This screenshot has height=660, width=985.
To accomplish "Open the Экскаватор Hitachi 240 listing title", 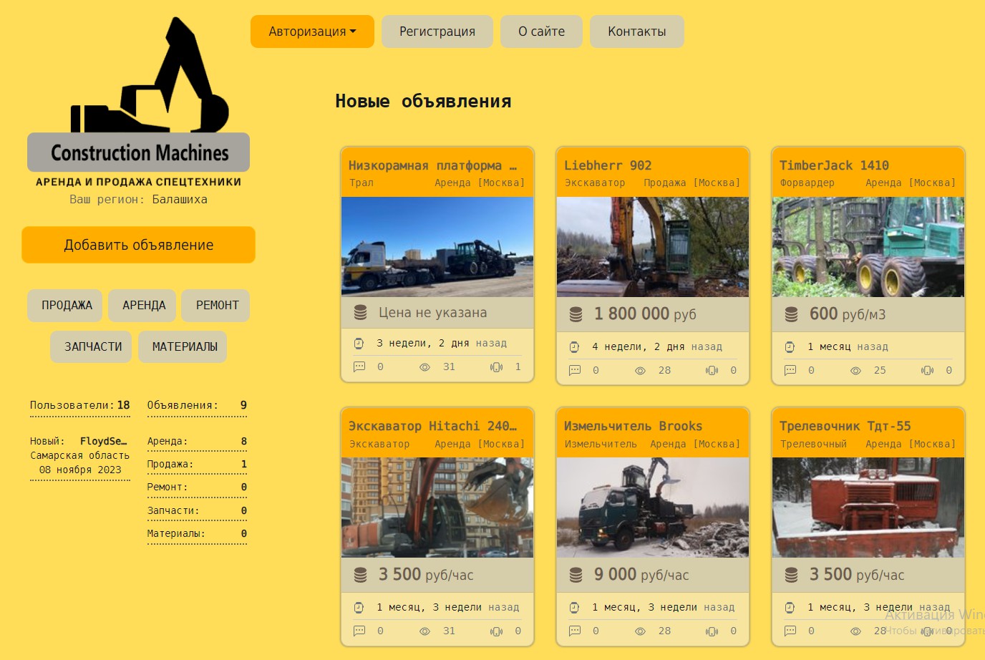I will click(x=432, y=426).
